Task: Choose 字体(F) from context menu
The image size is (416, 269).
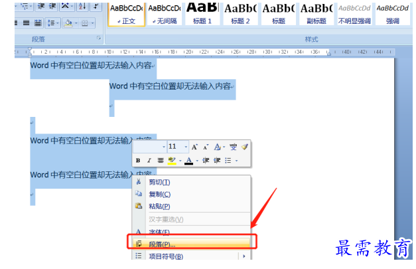Action: click(x=159, y=232)
